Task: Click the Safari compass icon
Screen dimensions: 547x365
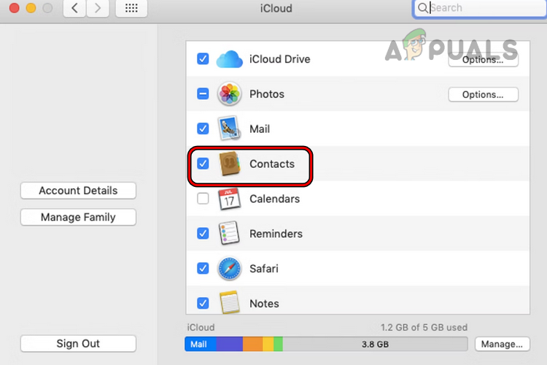Action: coord(229,268)
